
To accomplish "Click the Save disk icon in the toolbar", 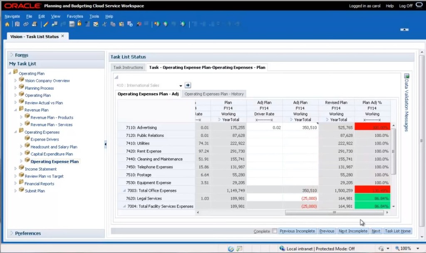I will pos(17,24).
